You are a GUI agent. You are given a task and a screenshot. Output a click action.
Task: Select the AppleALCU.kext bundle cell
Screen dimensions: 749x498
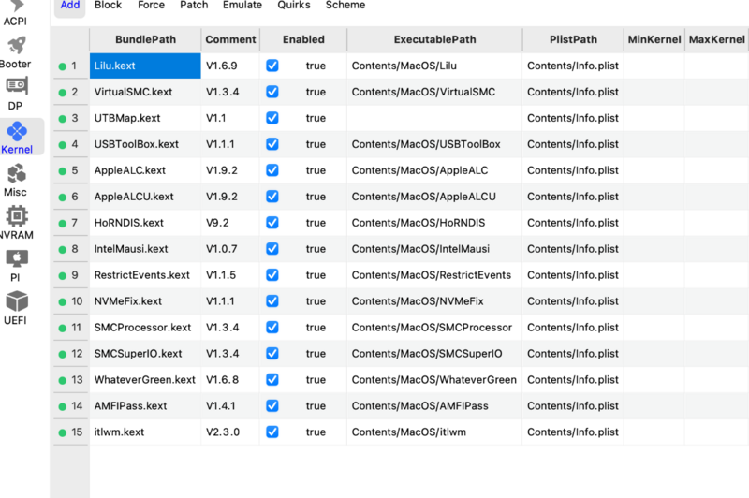[145, 197]
